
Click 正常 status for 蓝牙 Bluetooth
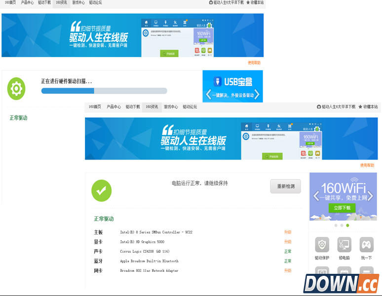[x=288, y=261]
